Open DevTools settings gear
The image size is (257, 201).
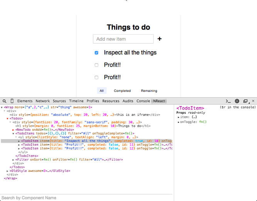point(237,101)
